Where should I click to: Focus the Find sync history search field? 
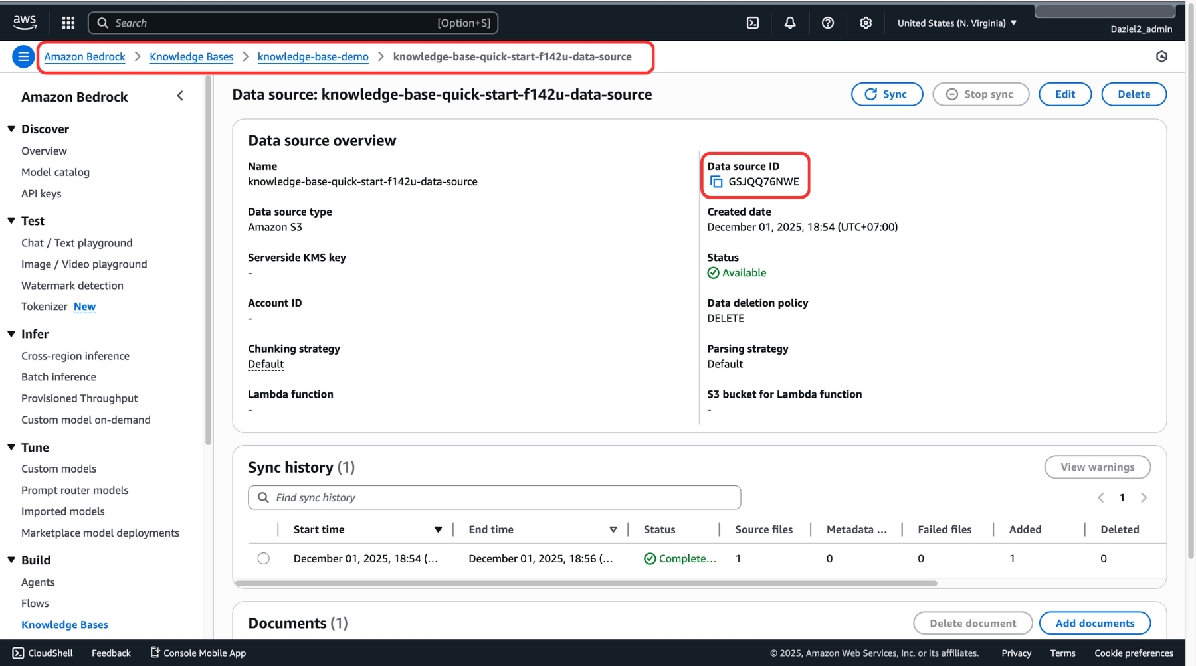[494, 497]
